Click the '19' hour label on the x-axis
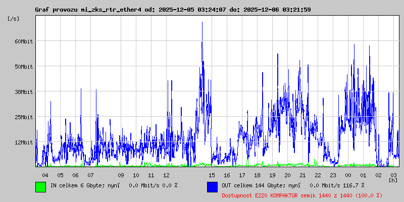The height and width of the screenshot is (202, 404). [272, 175]
